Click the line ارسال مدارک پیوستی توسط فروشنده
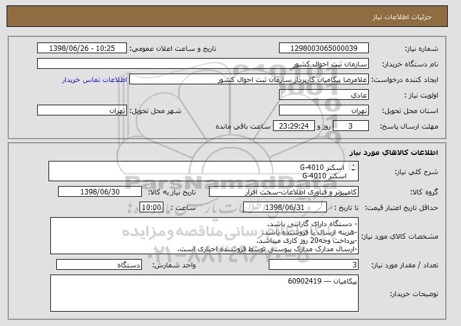 coord(267,249)
